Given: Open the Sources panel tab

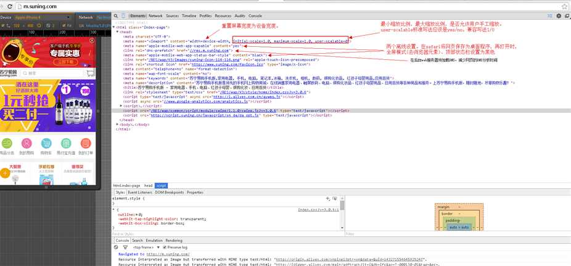Looking at the screenshot, I should coord(172,16).
